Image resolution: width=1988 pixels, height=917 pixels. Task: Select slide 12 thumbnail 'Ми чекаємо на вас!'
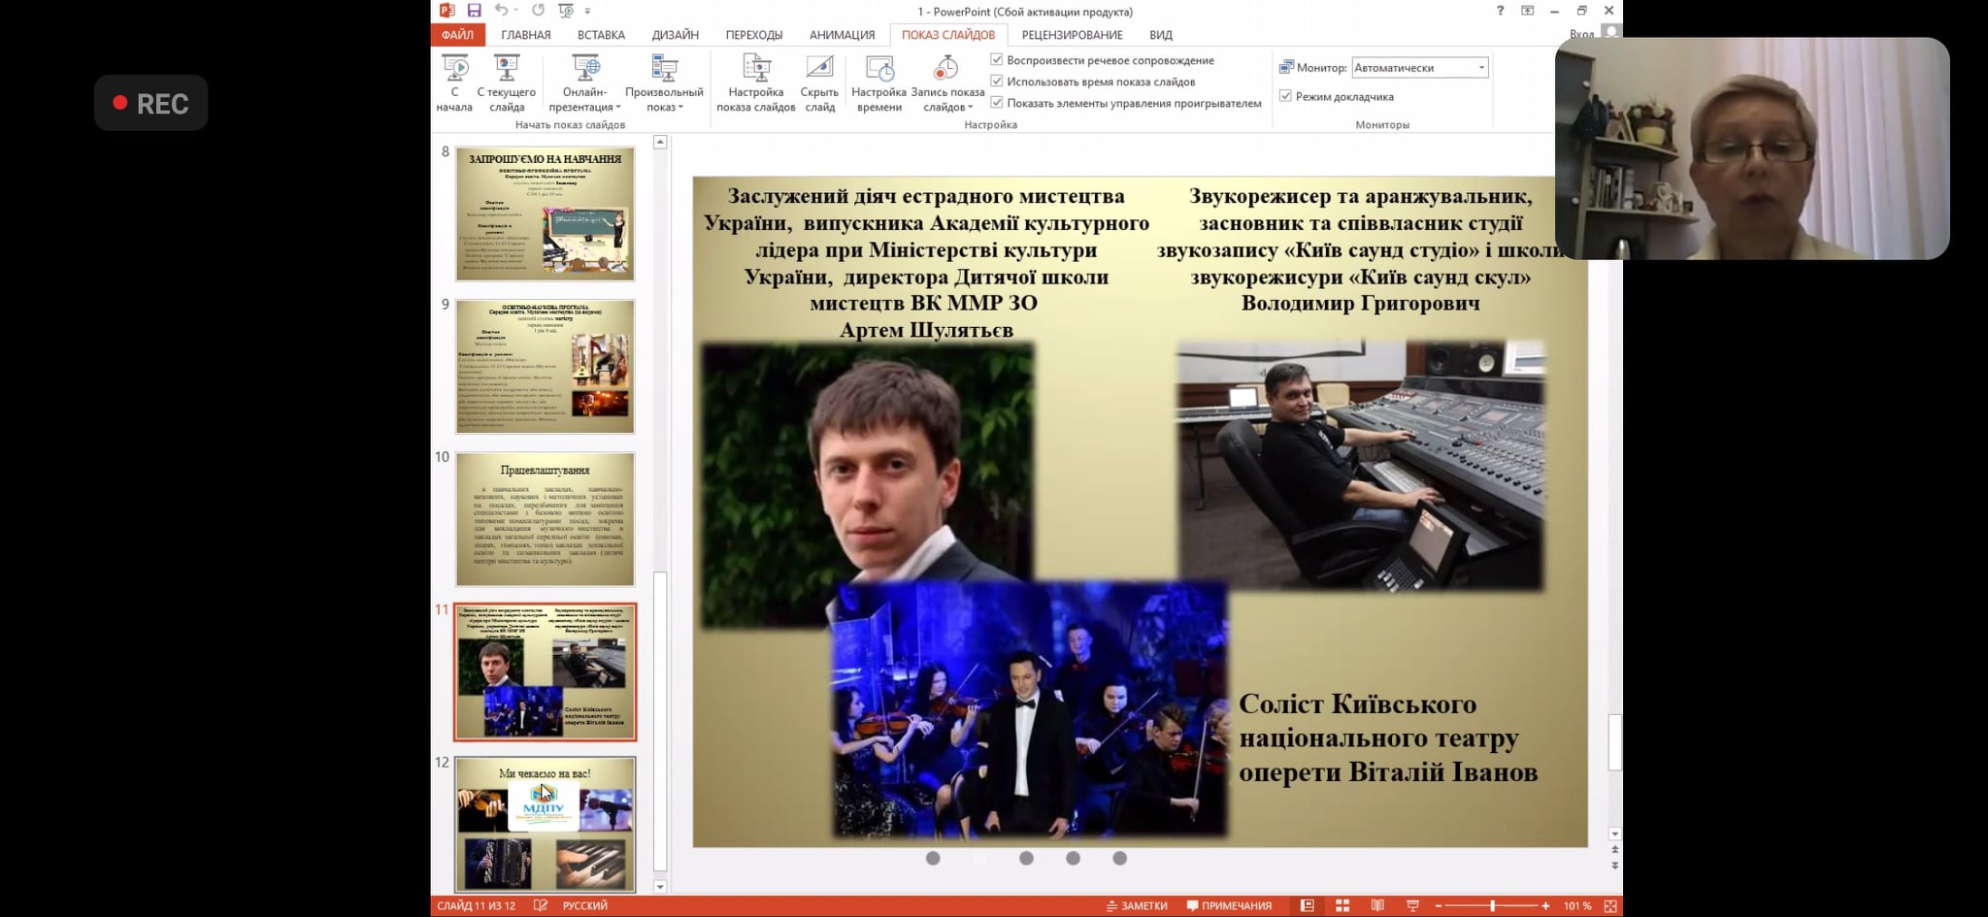tap(545, 824)
